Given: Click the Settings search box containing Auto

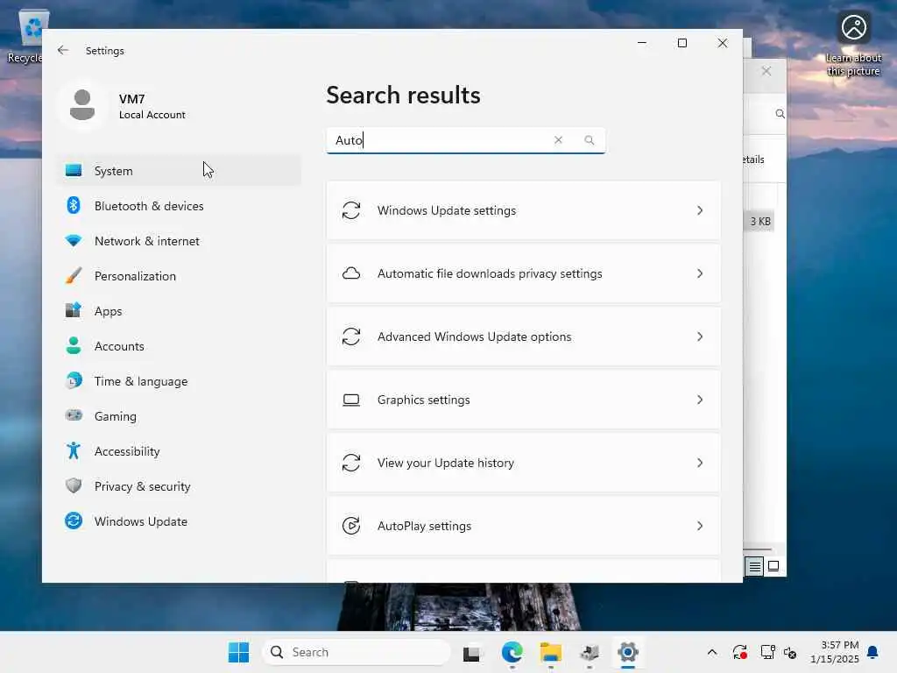Looking at the screenshot, I should click(466, 140).
